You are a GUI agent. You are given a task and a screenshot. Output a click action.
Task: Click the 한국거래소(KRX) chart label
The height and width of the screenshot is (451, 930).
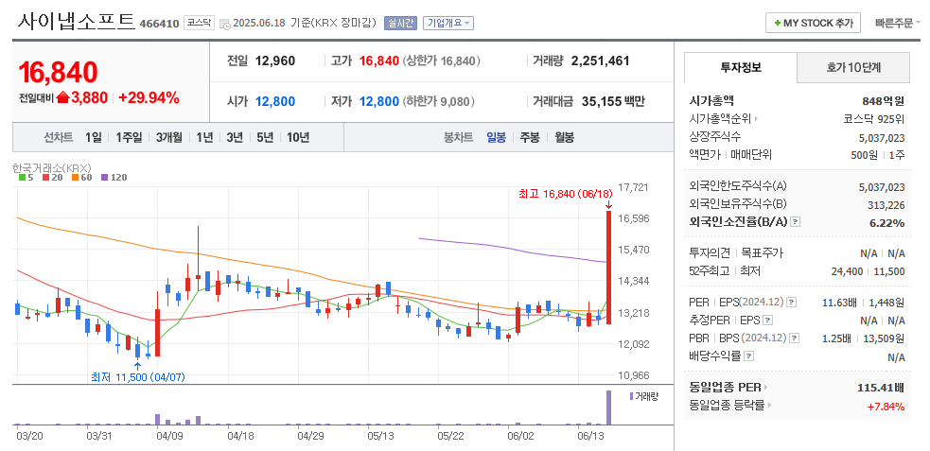52,167
